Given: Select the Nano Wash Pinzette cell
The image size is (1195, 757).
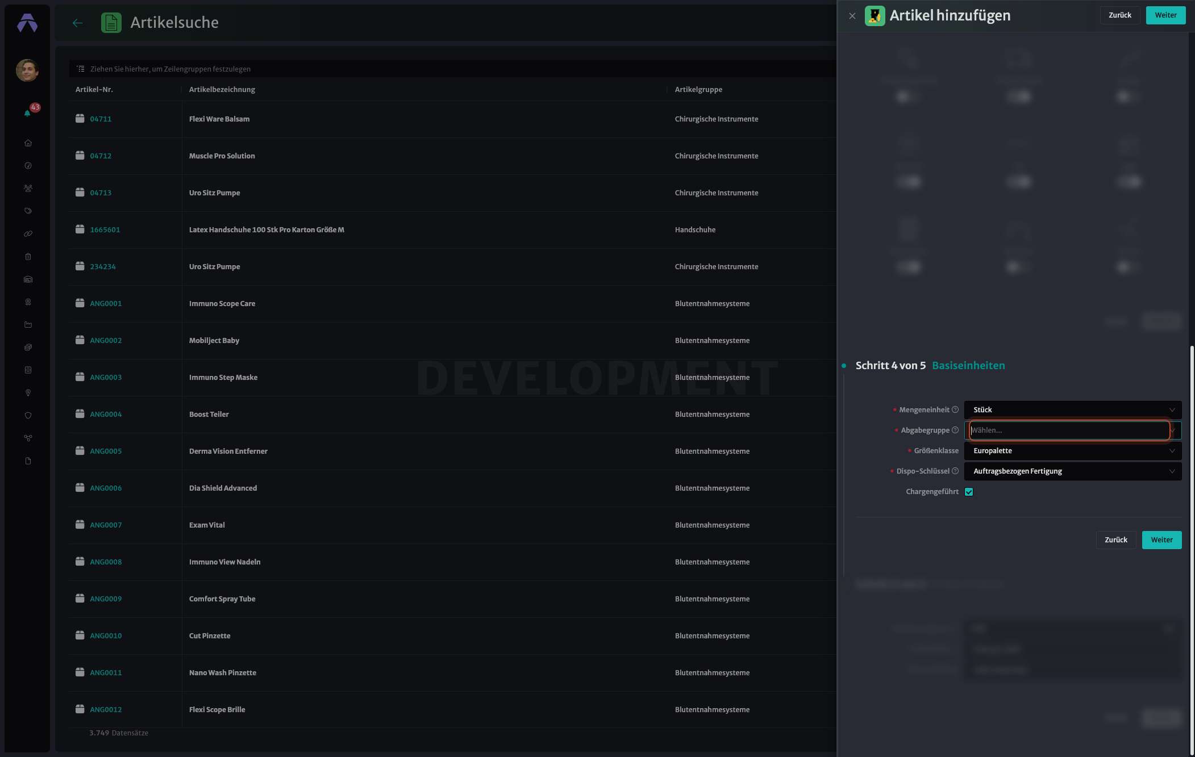Looking at the screenshot, I should coord(424,672).
